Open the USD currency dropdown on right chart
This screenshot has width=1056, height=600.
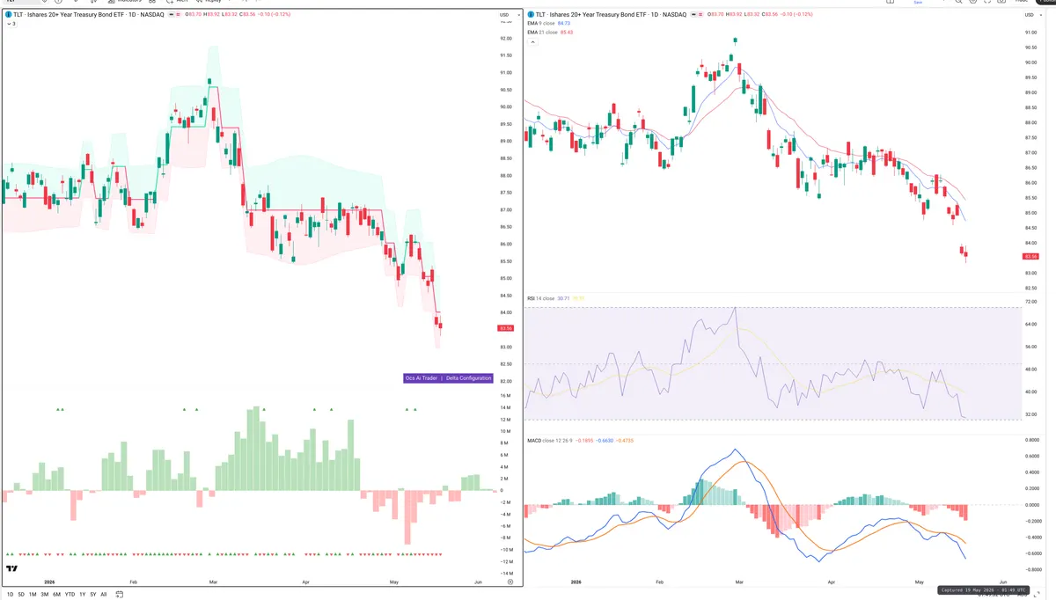1031,15
